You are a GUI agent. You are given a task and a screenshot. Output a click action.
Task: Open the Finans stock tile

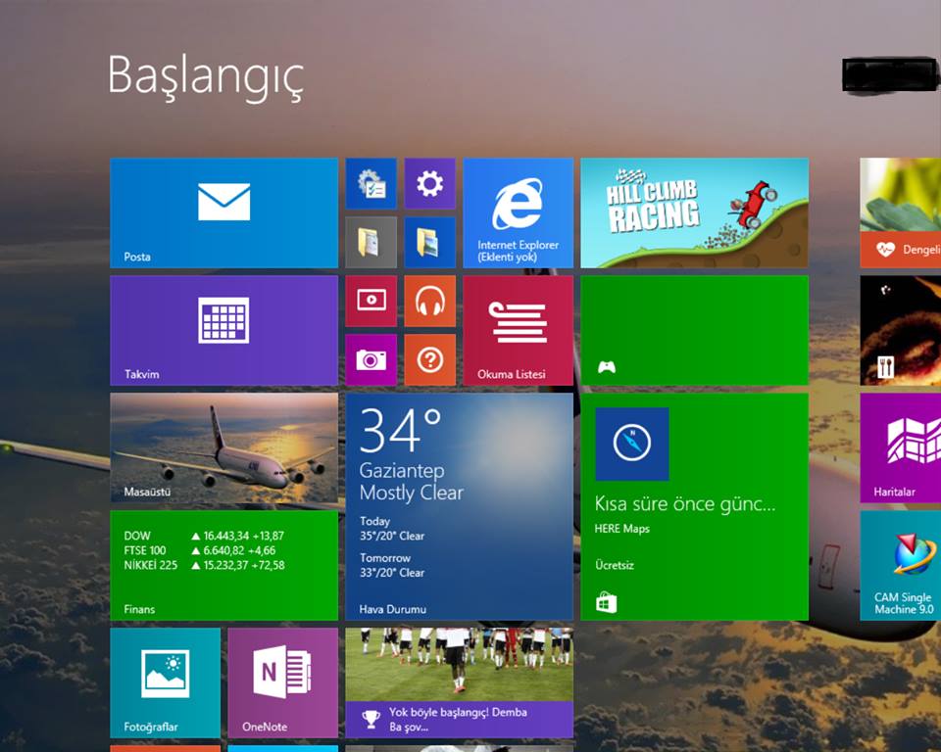click(x=223, y=566)
